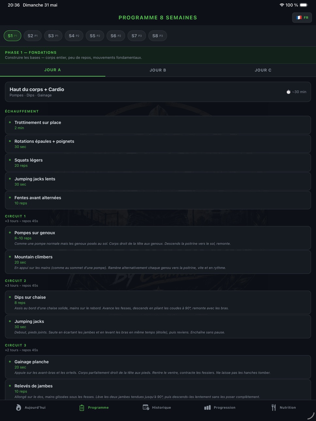This screenshot has height=421, width=316.
Task: Tap the Trottinement sur place warm-up item
Action: (158, 125)
